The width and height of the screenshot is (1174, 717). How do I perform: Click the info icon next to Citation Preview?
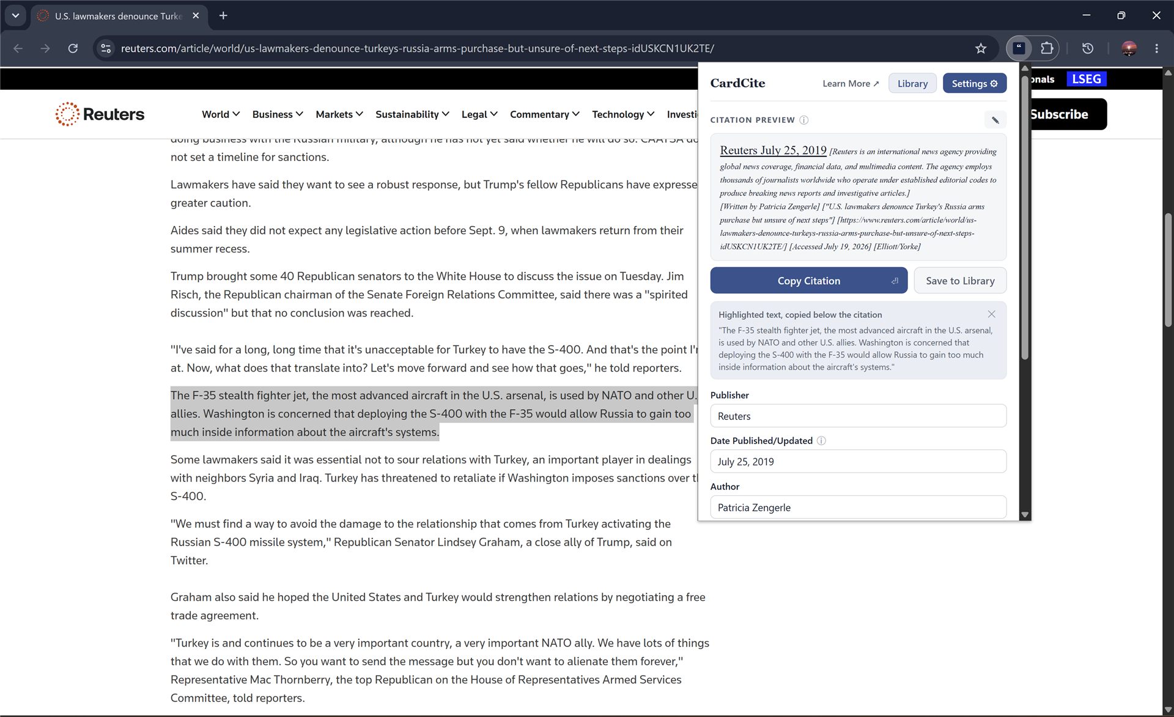click(x=804, y=120)
